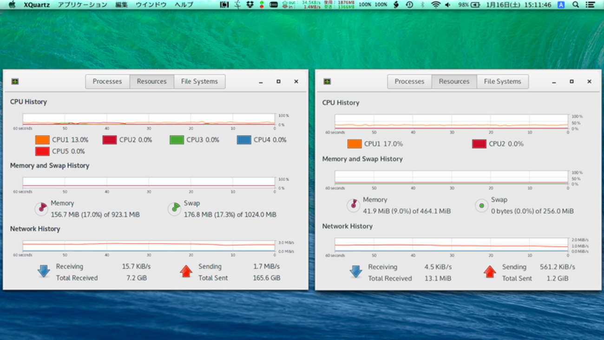The image size is (604, 340).
Task: Switch to Processes tab in the five-CPU window
Action: (x=107, y=81)
